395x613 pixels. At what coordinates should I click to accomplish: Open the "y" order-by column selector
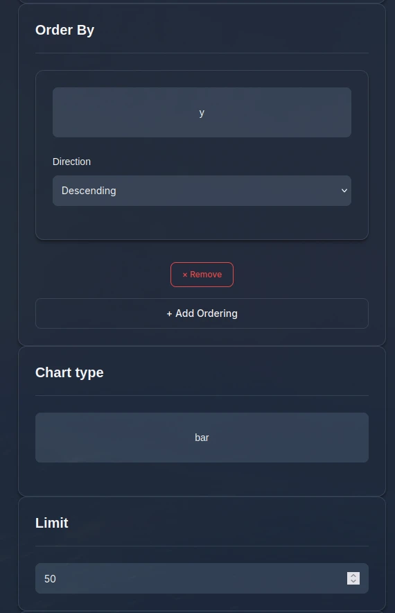tap(202, 112)
